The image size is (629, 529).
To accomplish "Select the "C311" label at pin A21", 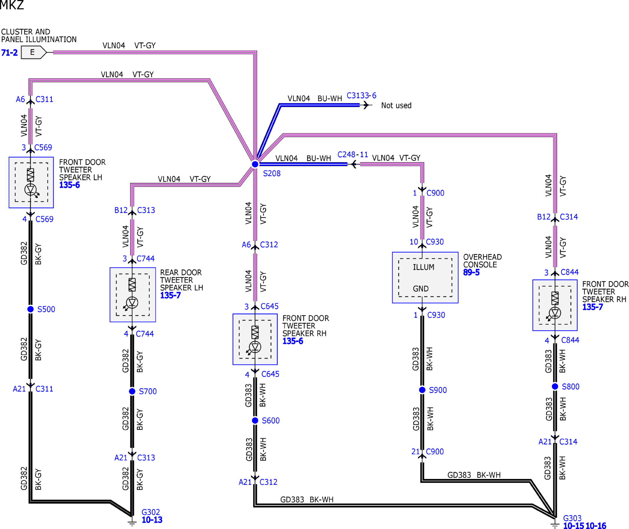I will tap(44, 389).
